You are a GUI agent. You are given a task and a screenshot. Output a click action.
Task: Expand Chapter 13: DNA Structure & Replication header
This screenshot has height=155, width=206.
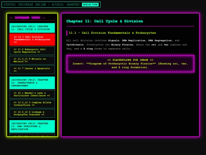point(32,126)
